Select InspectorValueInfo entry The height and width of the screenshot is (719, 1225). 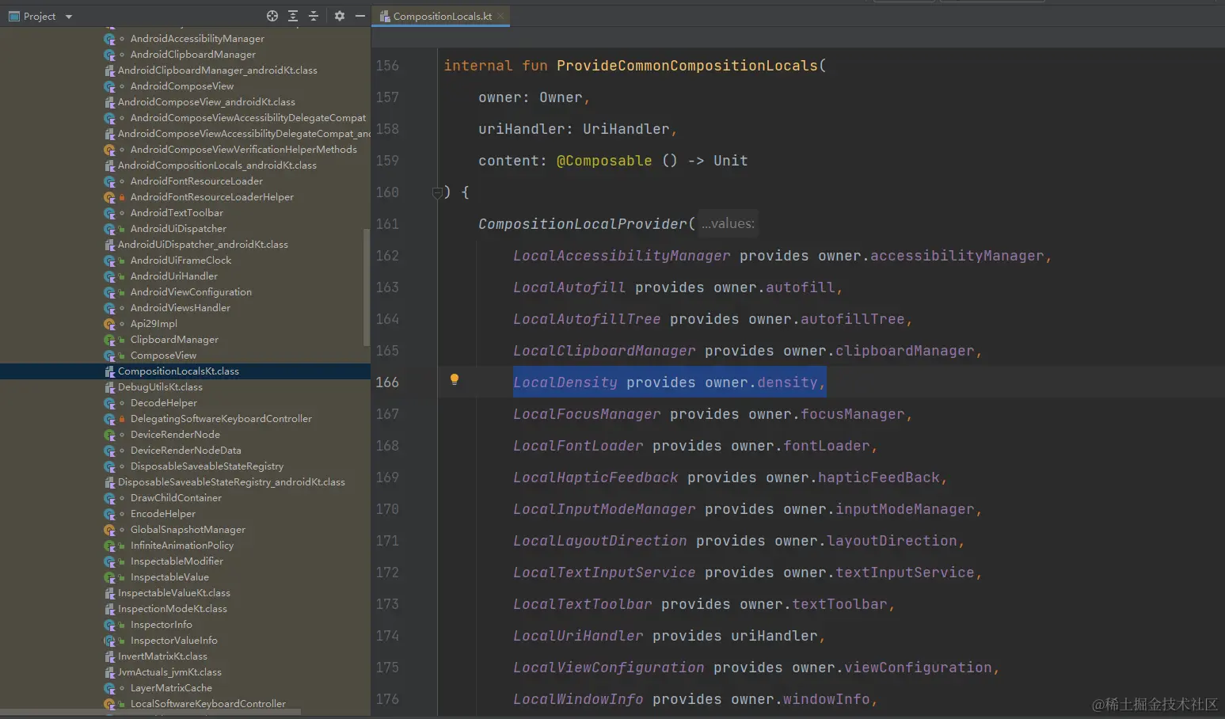pos(173,641)
